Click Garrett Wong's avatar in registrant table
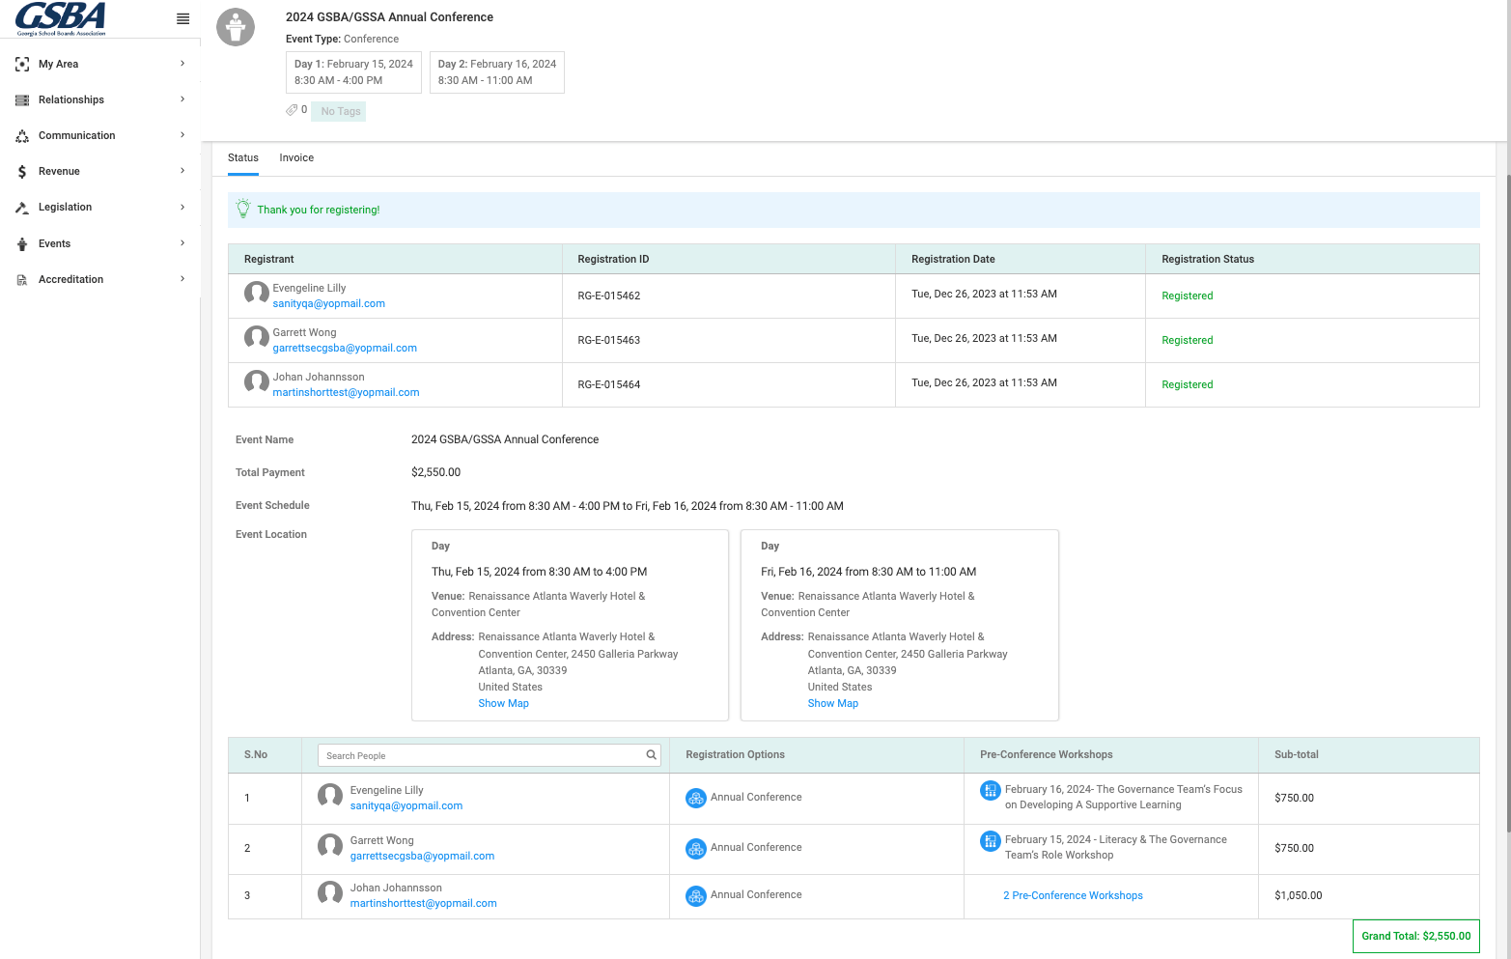 [257, 338]
